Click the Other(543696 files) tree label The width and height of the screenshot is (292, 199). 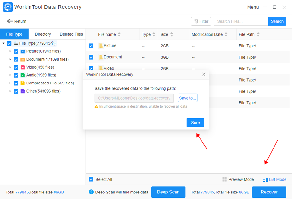[x=43, y=91]
